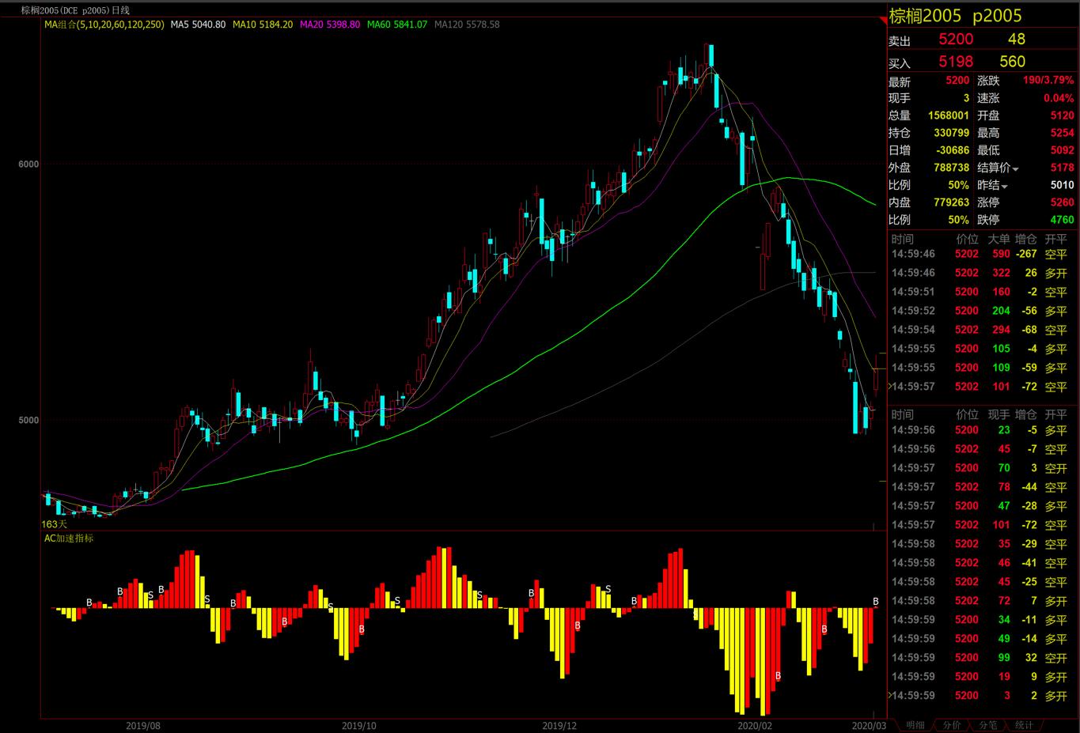Click the 163天 day-count label

(55, 523)
